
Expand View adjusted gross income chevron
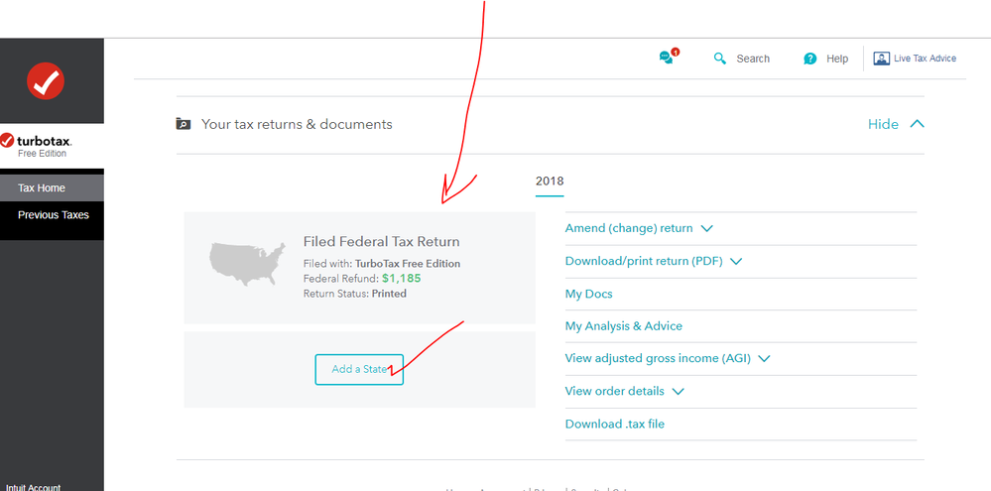click(x=764, y=358)
